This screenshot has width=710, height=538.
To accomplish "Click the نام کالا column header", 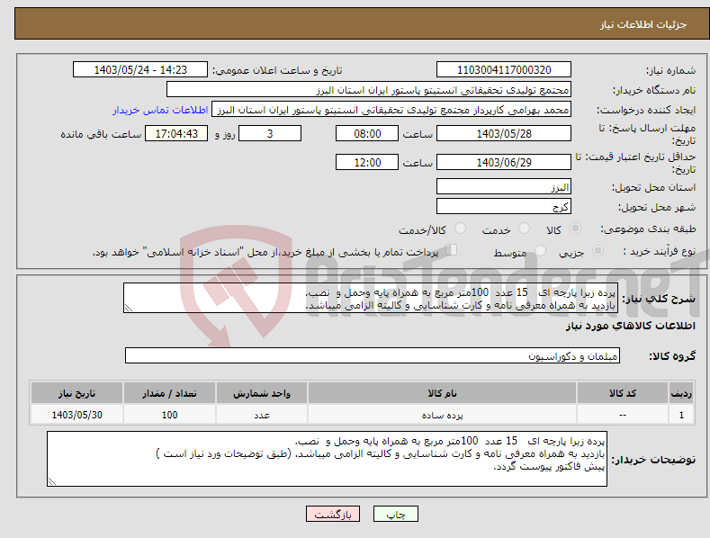I will 442,393.
